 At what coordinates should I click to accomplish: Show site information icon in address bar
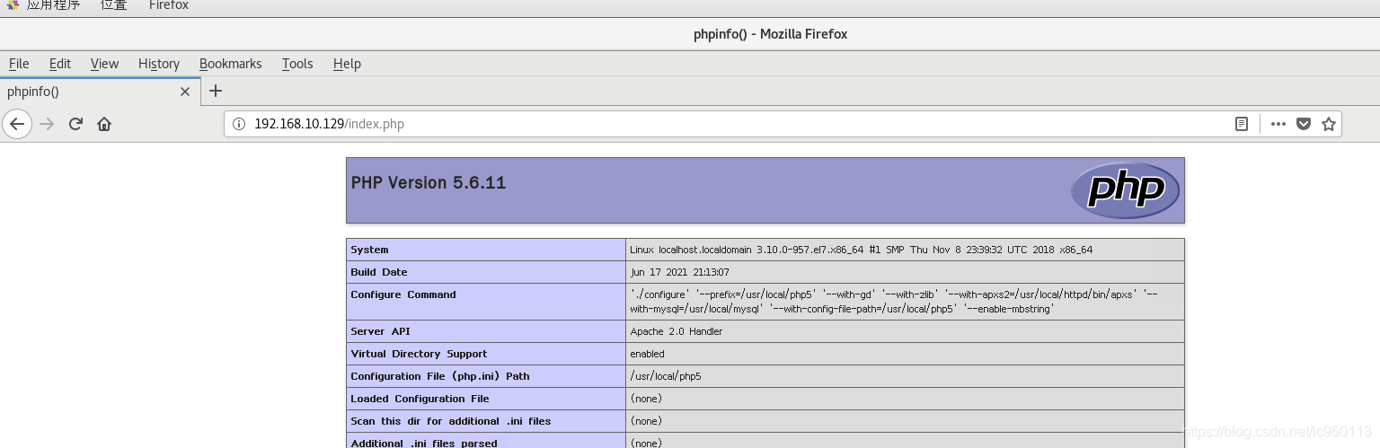239,124
